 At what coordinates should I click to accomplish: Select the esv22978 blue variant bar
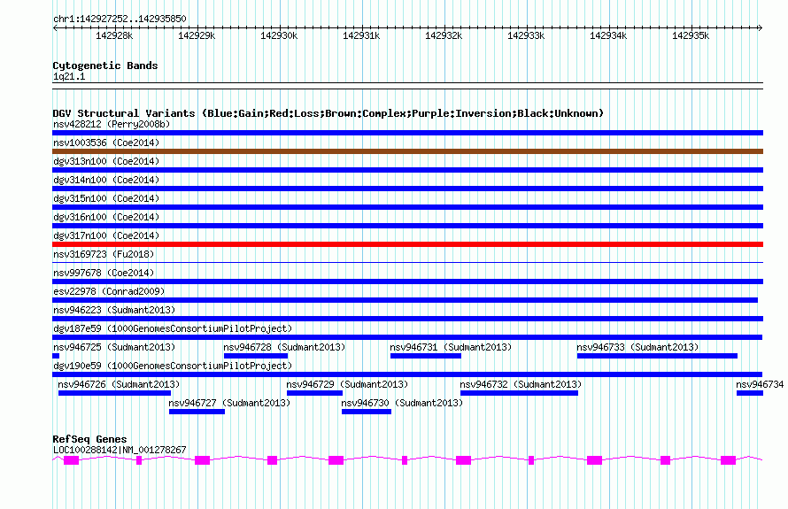(405, 300)
